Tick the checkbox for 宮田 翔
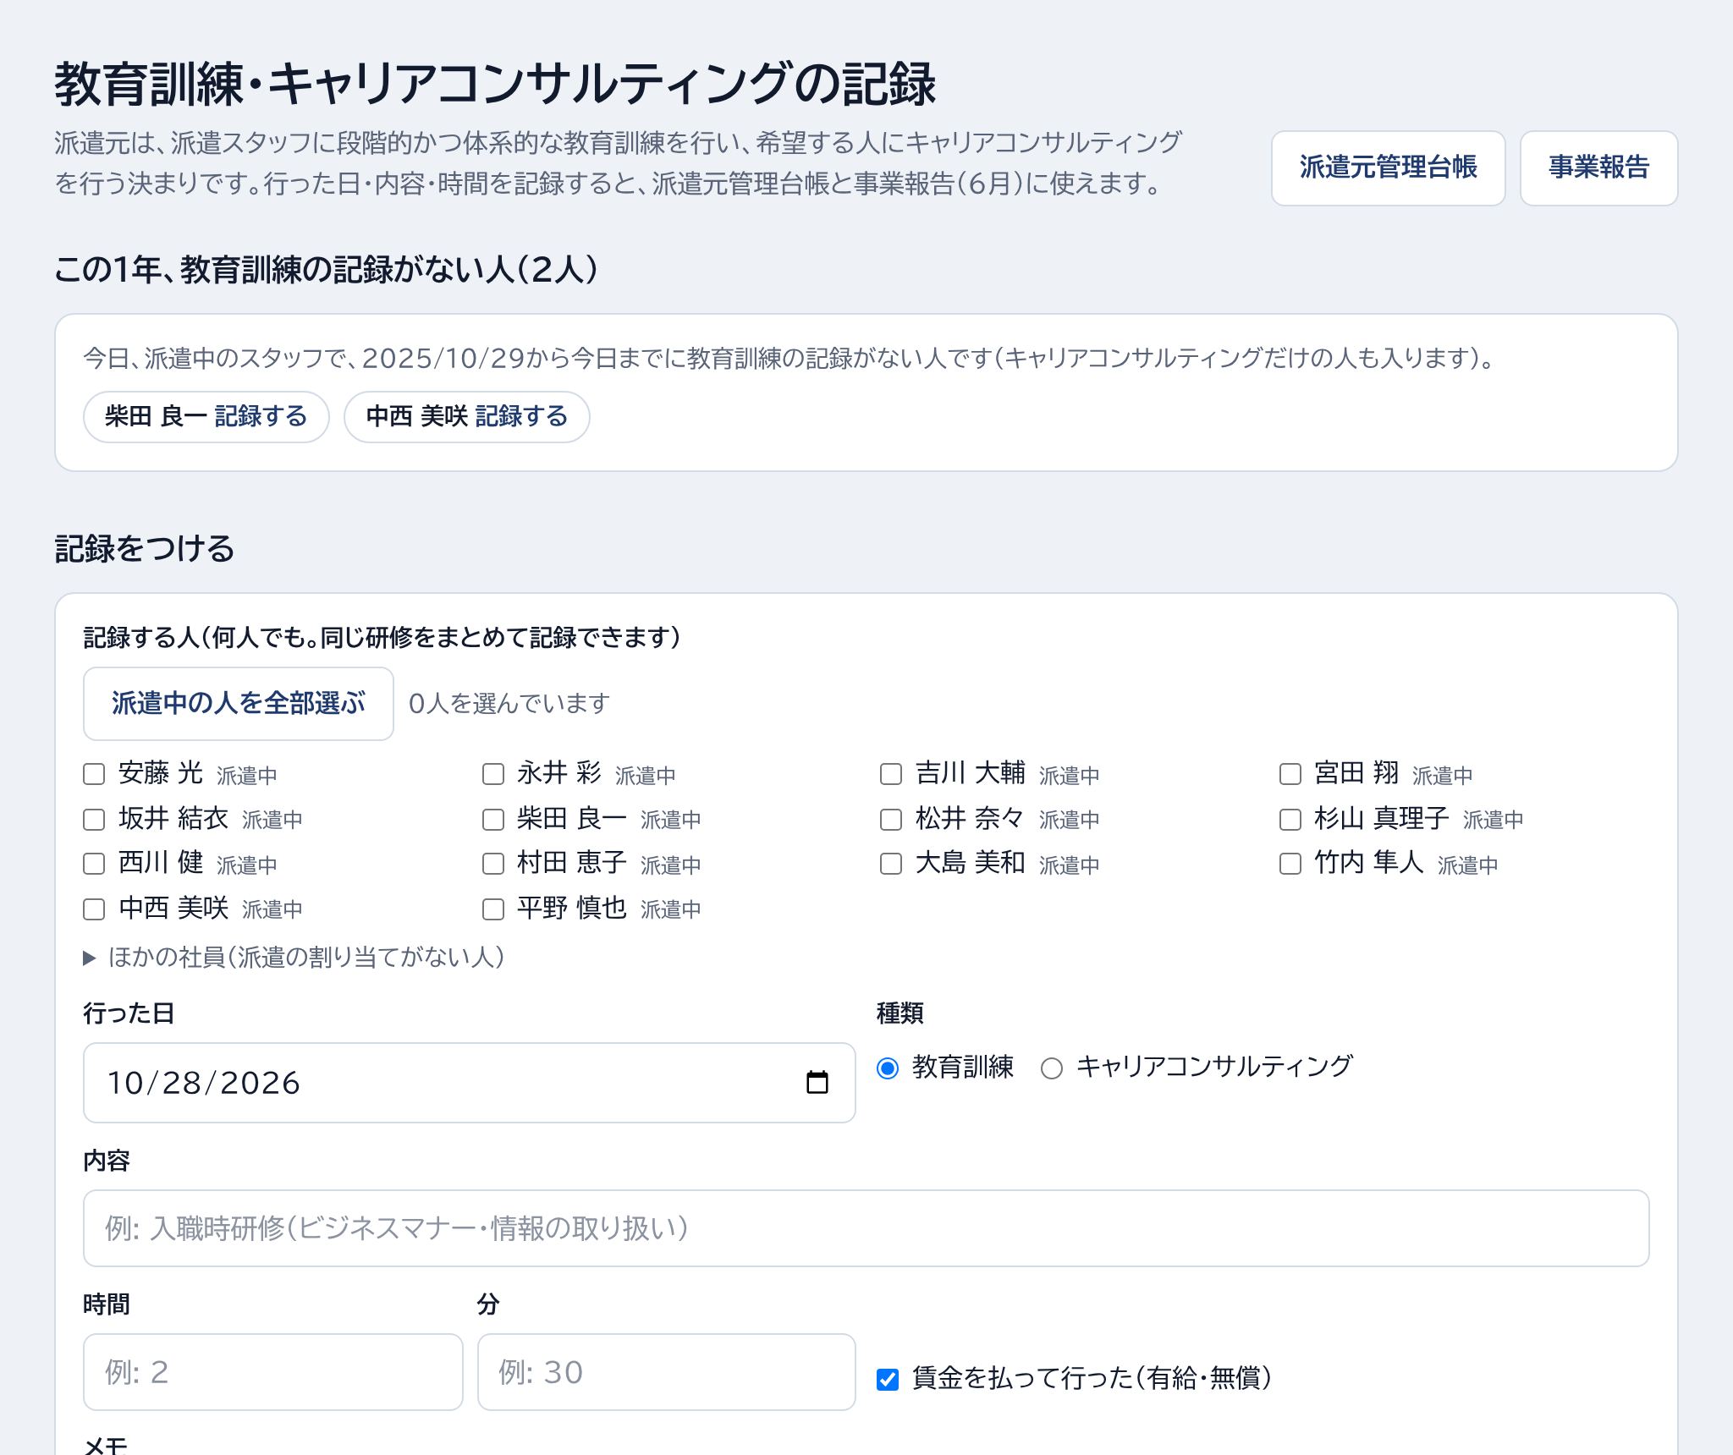 coord(1290,774)
